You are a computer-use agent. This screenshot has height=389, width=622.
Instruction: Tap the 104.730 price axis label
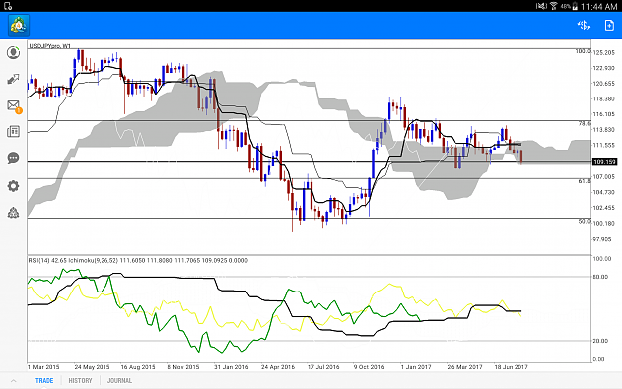coord(603,192)
